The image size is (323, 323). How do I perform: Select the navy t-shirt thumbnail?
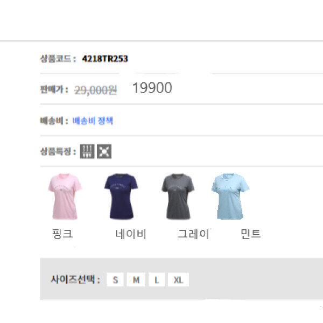coord(121,196)
